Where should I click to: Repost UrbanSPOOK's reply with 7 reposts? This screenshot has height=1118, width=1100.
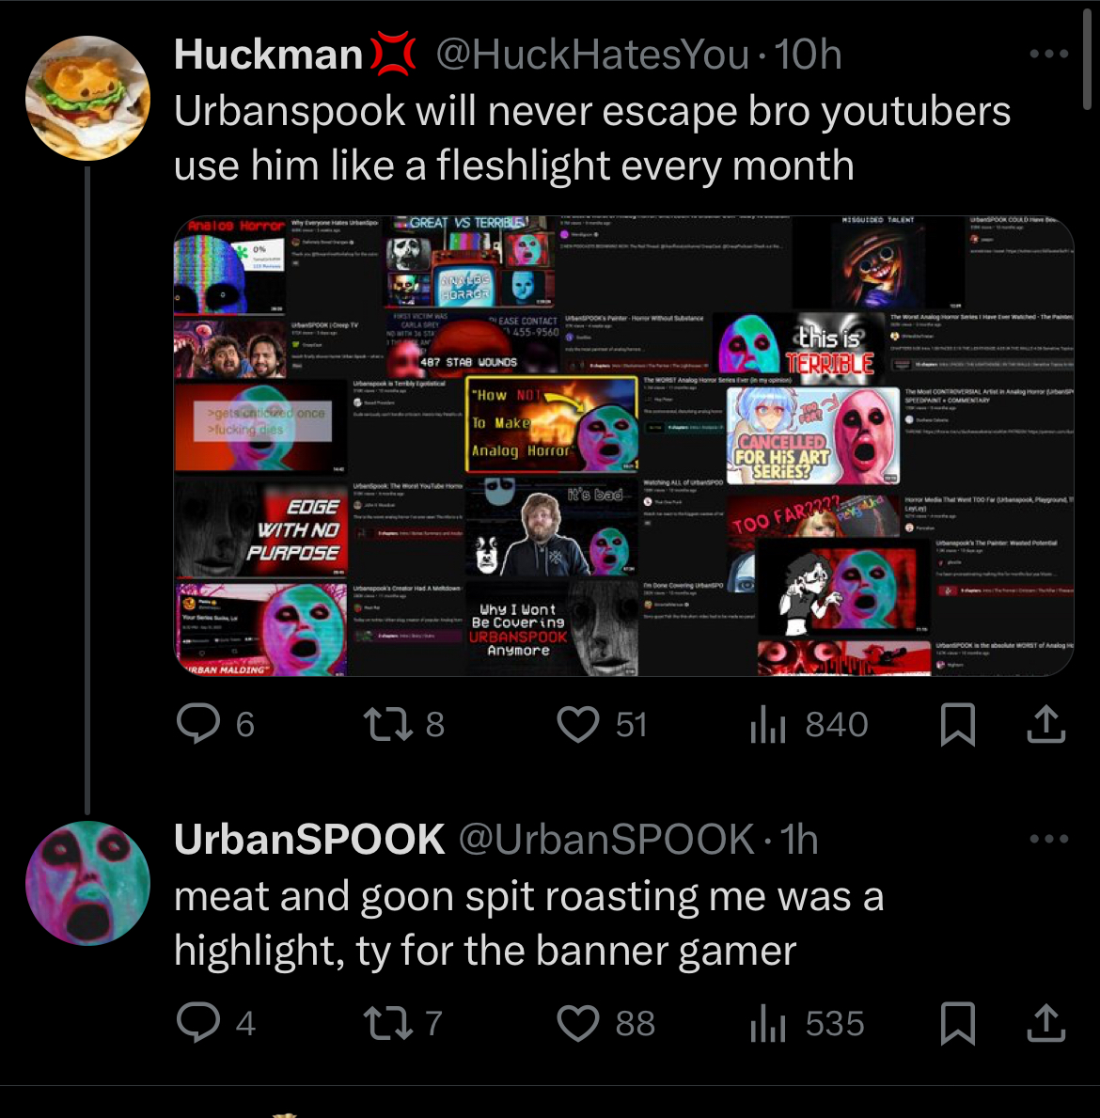pyautogui.click(x=388, y=1022)
